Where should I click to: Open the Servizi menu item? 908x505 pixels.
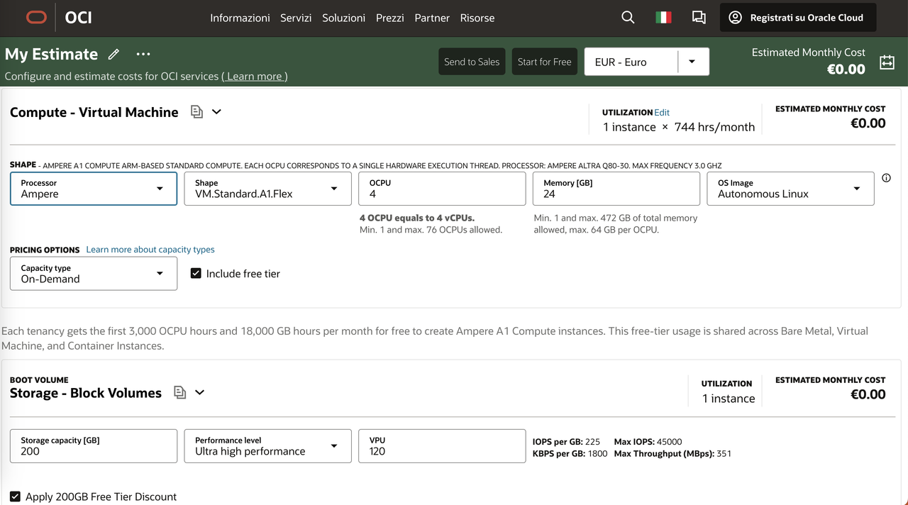click(x=296, y=18)
